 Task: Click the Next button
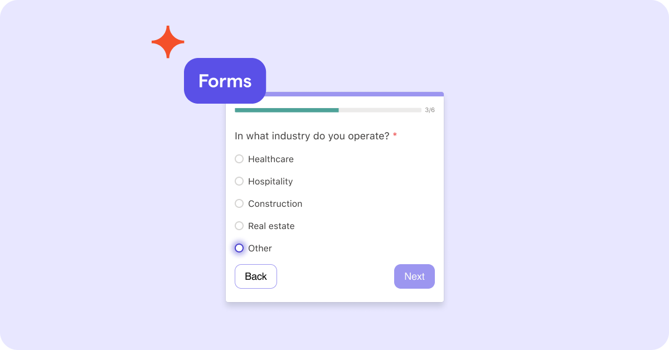[x=414, y=276]
